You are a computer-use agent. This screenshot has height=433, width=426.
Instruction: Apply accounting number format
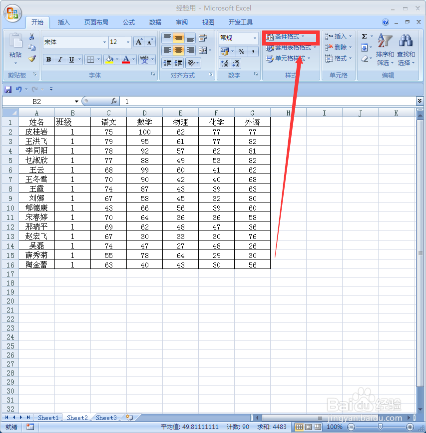225,51
